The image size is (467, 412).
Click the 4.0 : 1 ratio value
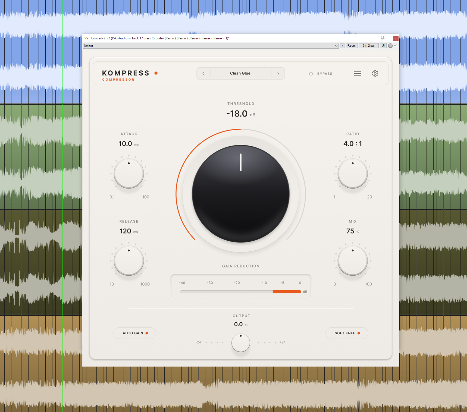(353, 144)
